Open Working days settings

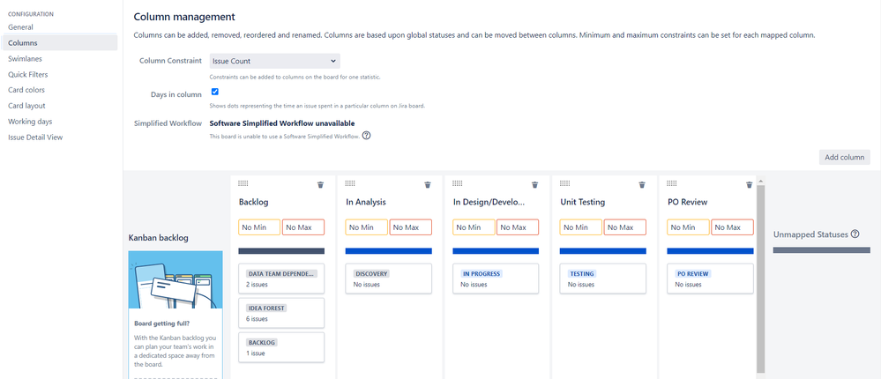pyautogui.click(x=30, y=122)
